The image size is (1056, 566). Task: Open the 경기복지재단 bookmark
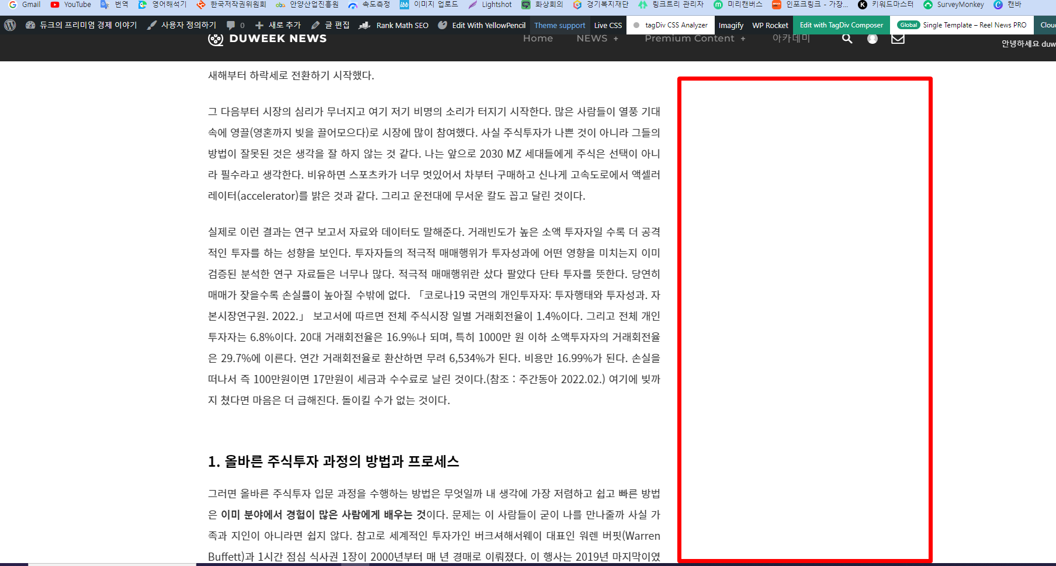pos(601,5)
